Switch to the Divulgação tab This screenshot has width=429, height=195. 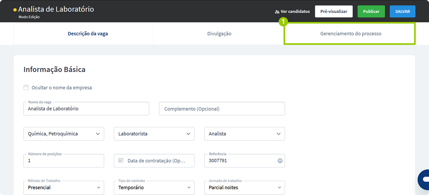coord(219,34)
